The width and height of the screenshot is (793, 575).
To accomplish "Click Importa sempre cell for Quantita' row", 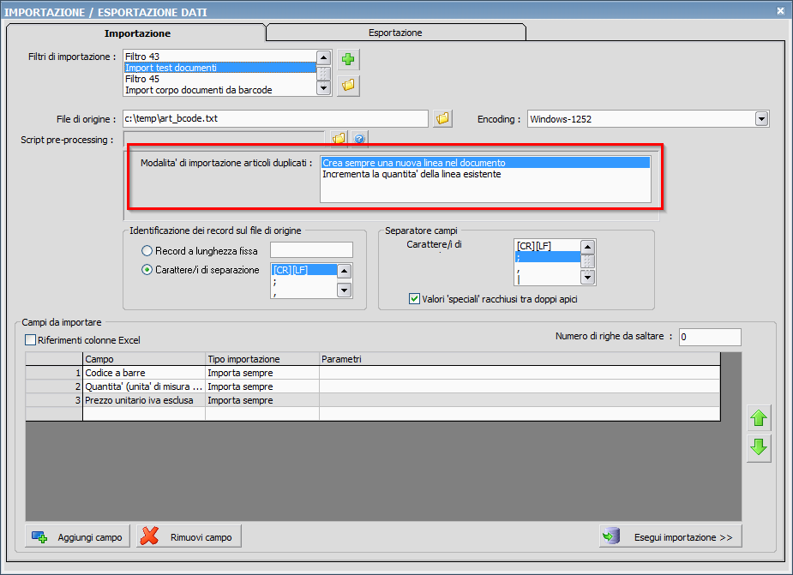I will tap(262, 386).
